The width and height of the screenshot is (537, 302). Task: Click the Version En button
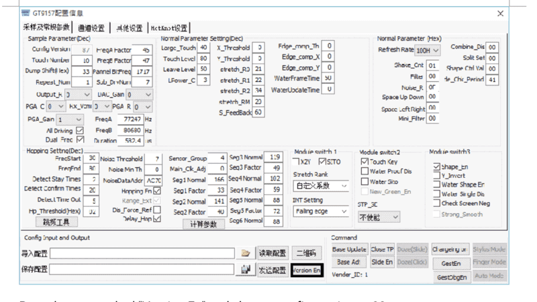click(307, 270)
